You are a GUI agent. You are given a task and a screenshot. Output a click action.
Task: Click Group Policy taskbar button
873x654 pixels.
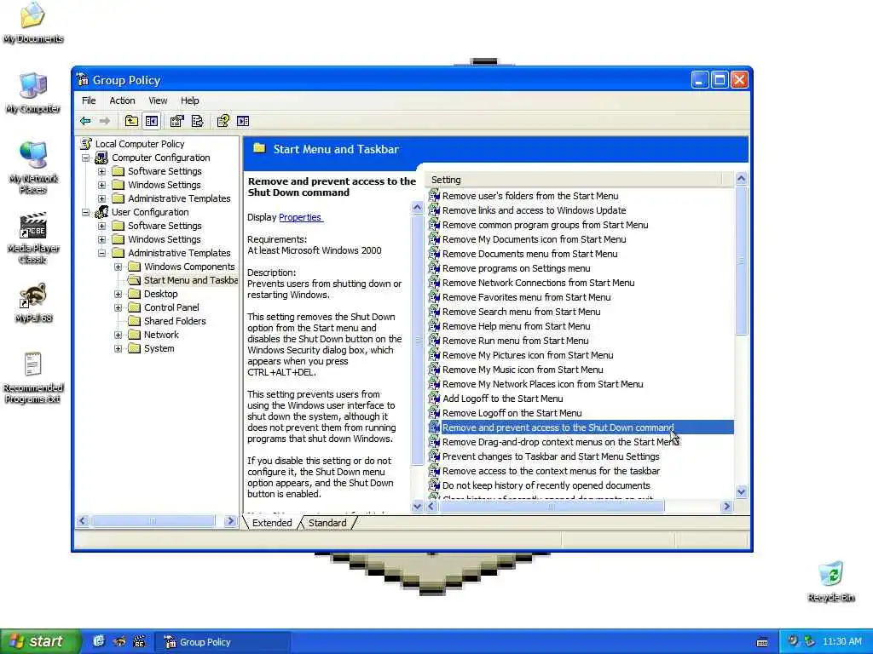pos(223,642)
